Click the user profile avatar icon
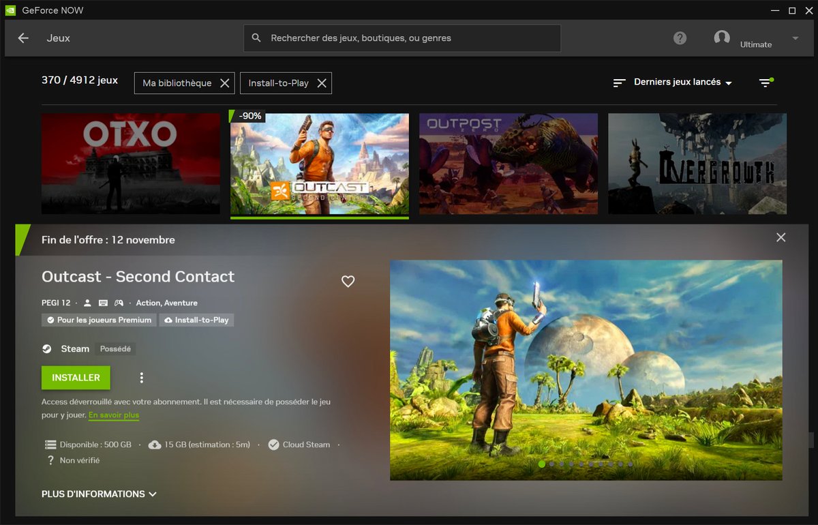The width and height of the screenshot is (818, 525). [722, 38]
